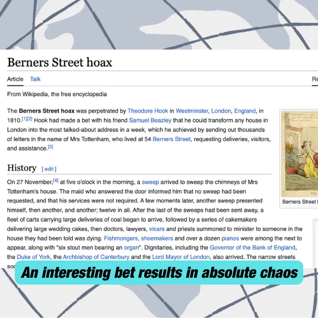318x318 pixels.
Task: Click the bold 'Berners Street hoax' intro text
Action: pyautogui.click(x=47, y=111)
